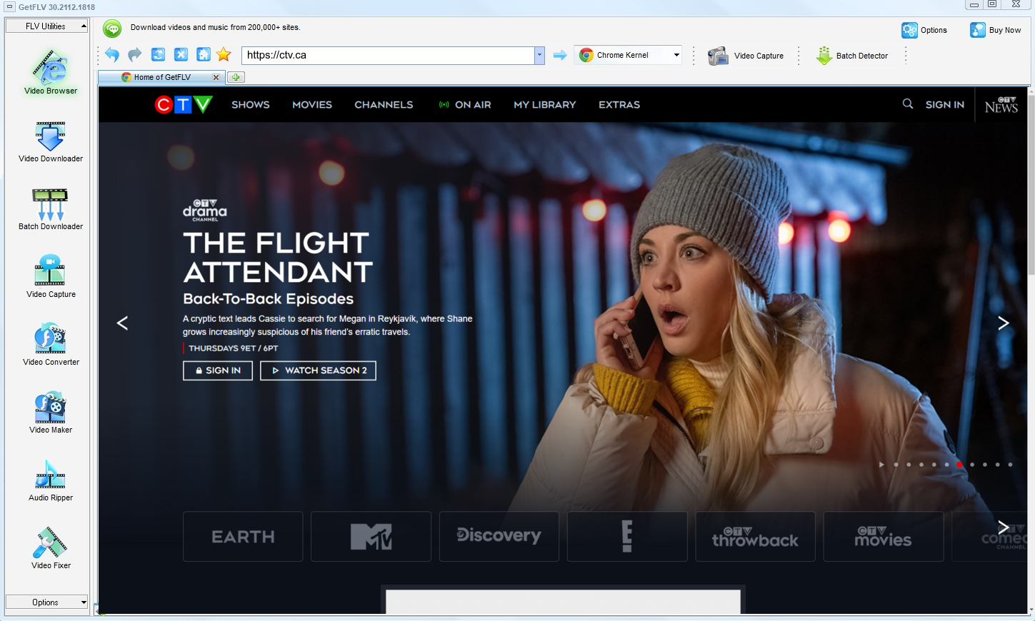Image resolution: width=1035 pixels, height=621 pixels.
Task: Open the CTV movies channel tile
Action: coord(884,537)
